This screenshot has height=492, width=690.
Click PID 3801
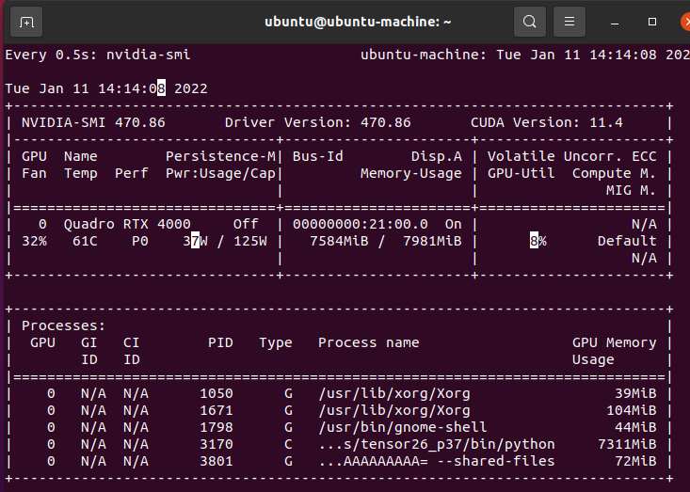click(217, 461)
